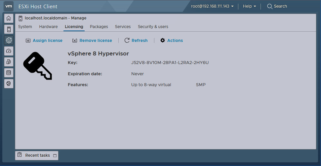Click license key J52V8-8V10M-28PA1-L2RA2-2HY6U
The image size is (321, 166).
click(x=170, y=63)
